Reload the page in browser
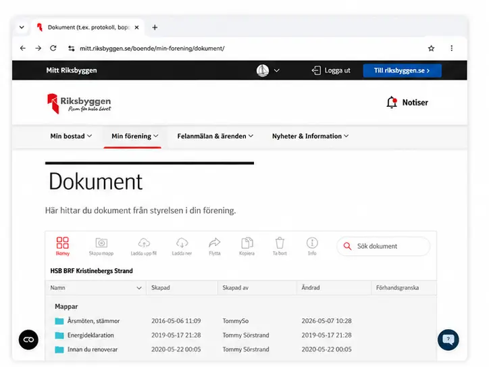This screenshot has width=489, height=367. (x=53, y=48)
